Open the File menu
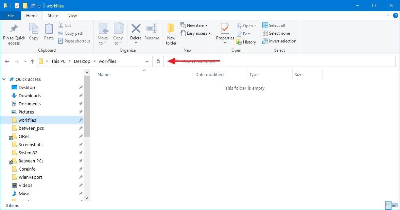Viewport: 400px width, 210px height. pos(11,15)
